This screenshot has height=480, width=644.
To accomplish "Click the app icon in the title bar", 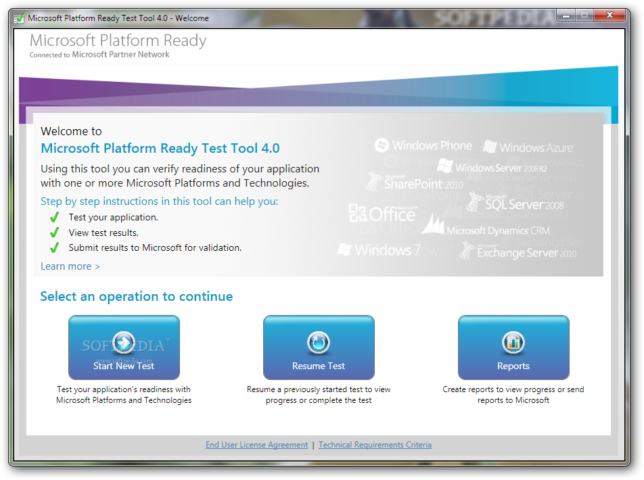I will point(19,18).
